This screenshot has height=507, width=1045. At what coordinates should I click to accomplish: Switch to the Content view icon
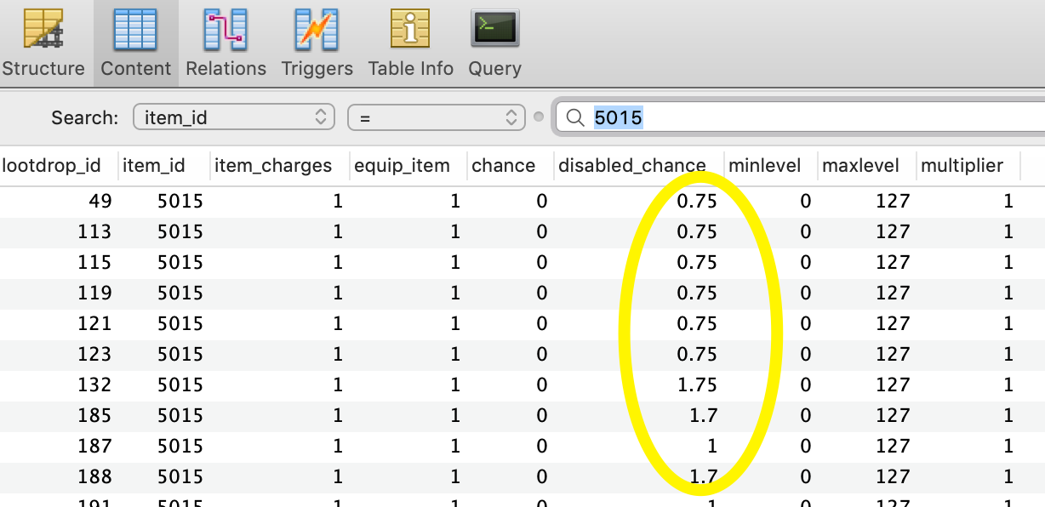(135, 31)
